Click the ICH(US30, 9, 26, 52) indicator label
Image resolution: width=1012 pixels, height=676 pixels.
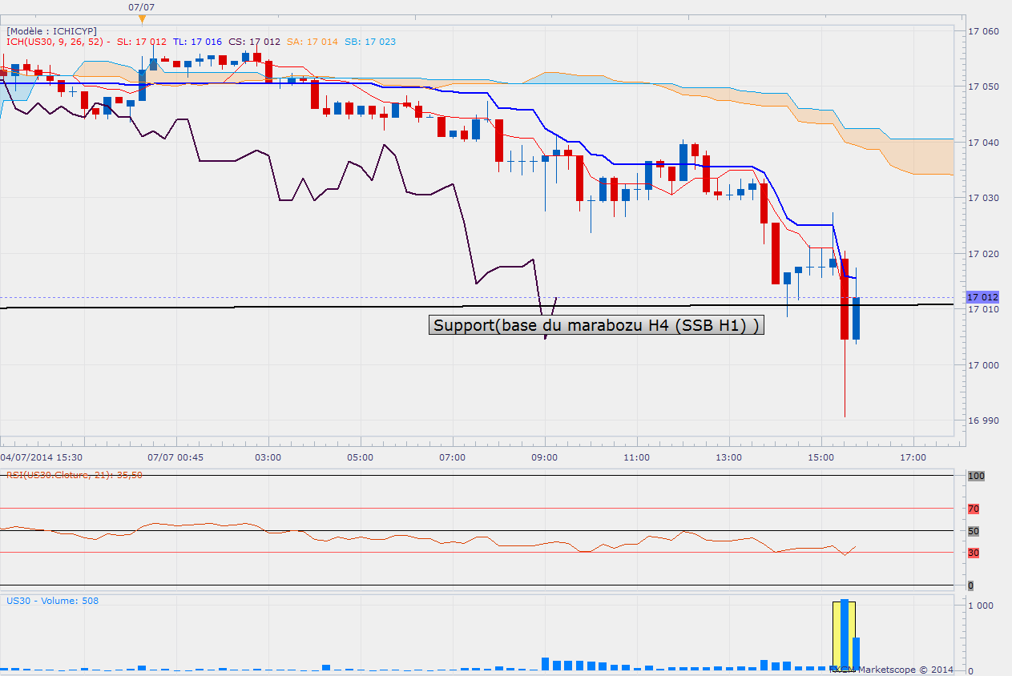58,42
